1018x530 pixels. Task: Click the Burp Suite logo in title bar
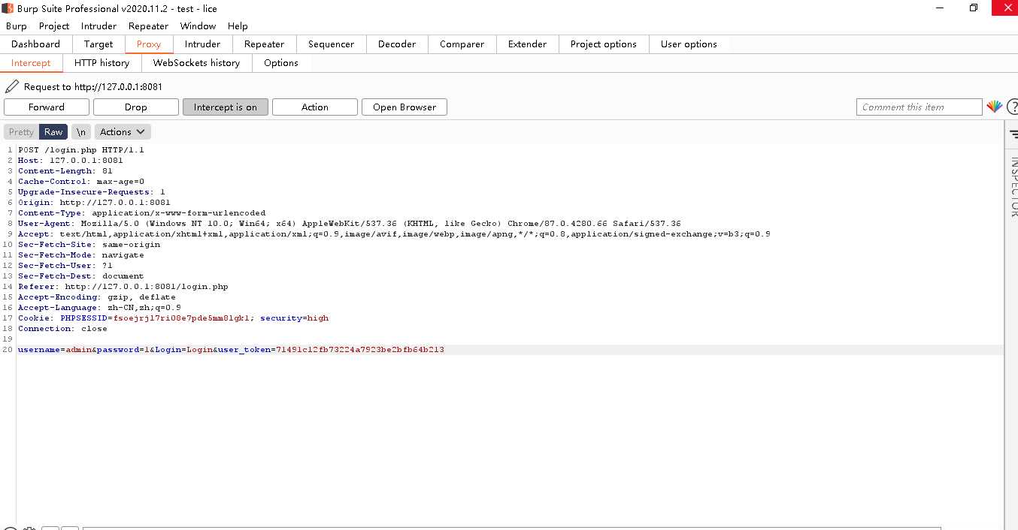pyautogui.click(x=8, y=8)
